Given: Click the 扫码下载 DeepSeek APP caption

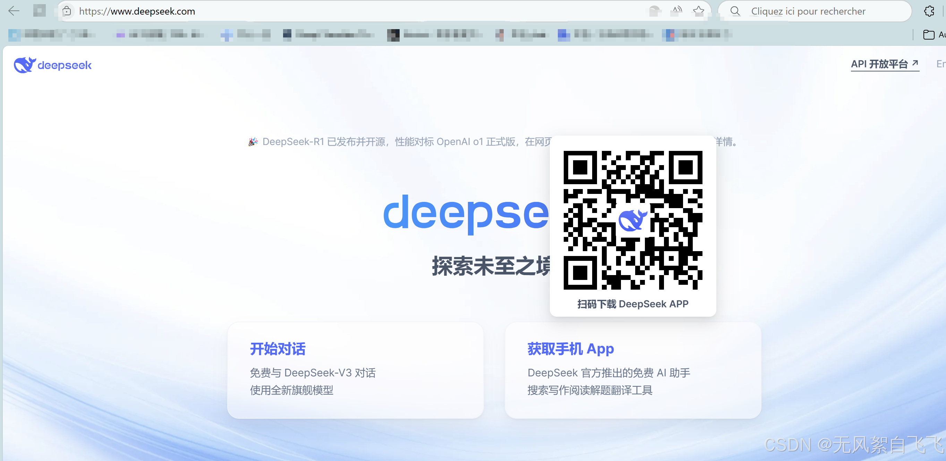Looking at the screenshot, I should (632, 304).
